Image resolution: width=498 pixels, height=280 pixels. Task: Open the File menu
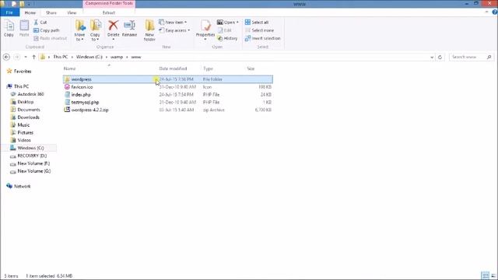click(9, 12)
